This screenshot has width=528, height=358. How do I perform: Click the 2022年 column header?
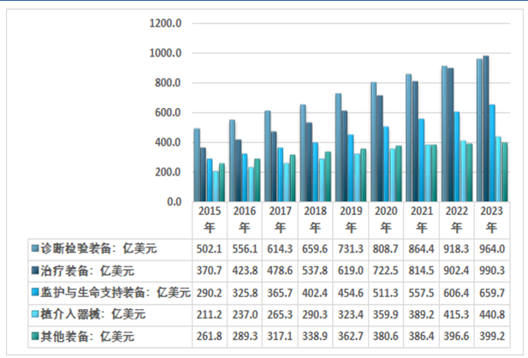(457, 219)
